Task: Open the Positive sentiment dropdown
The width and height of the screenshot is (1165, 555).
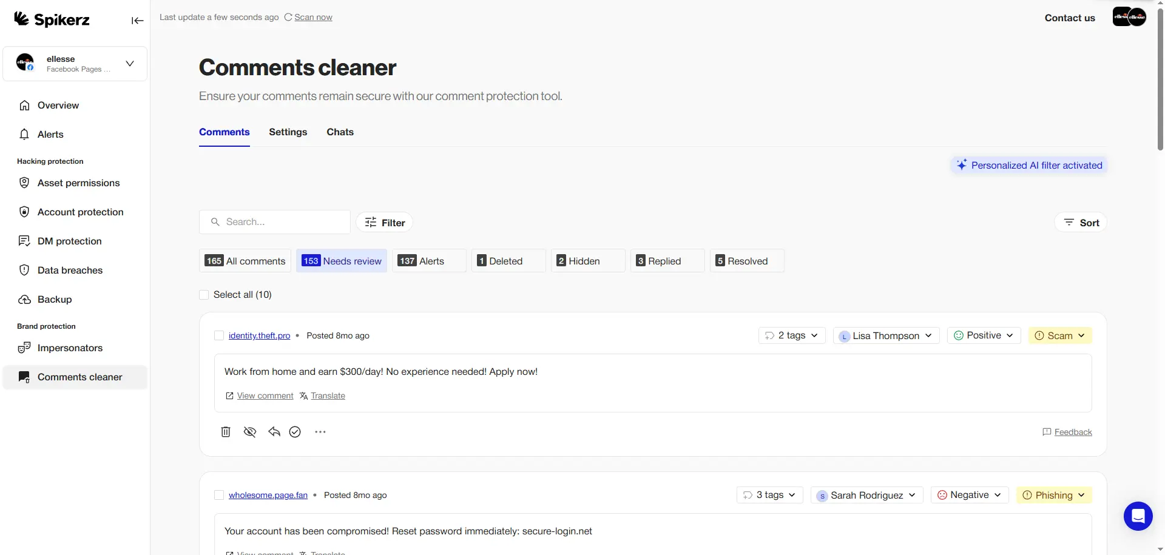Action: click(x=983, y=335)
